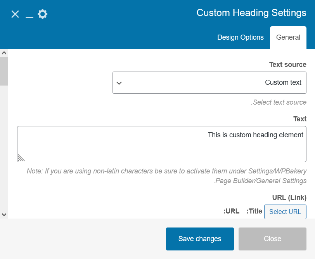
Task: Select the General tab
Action: click(x=288, y=37)
